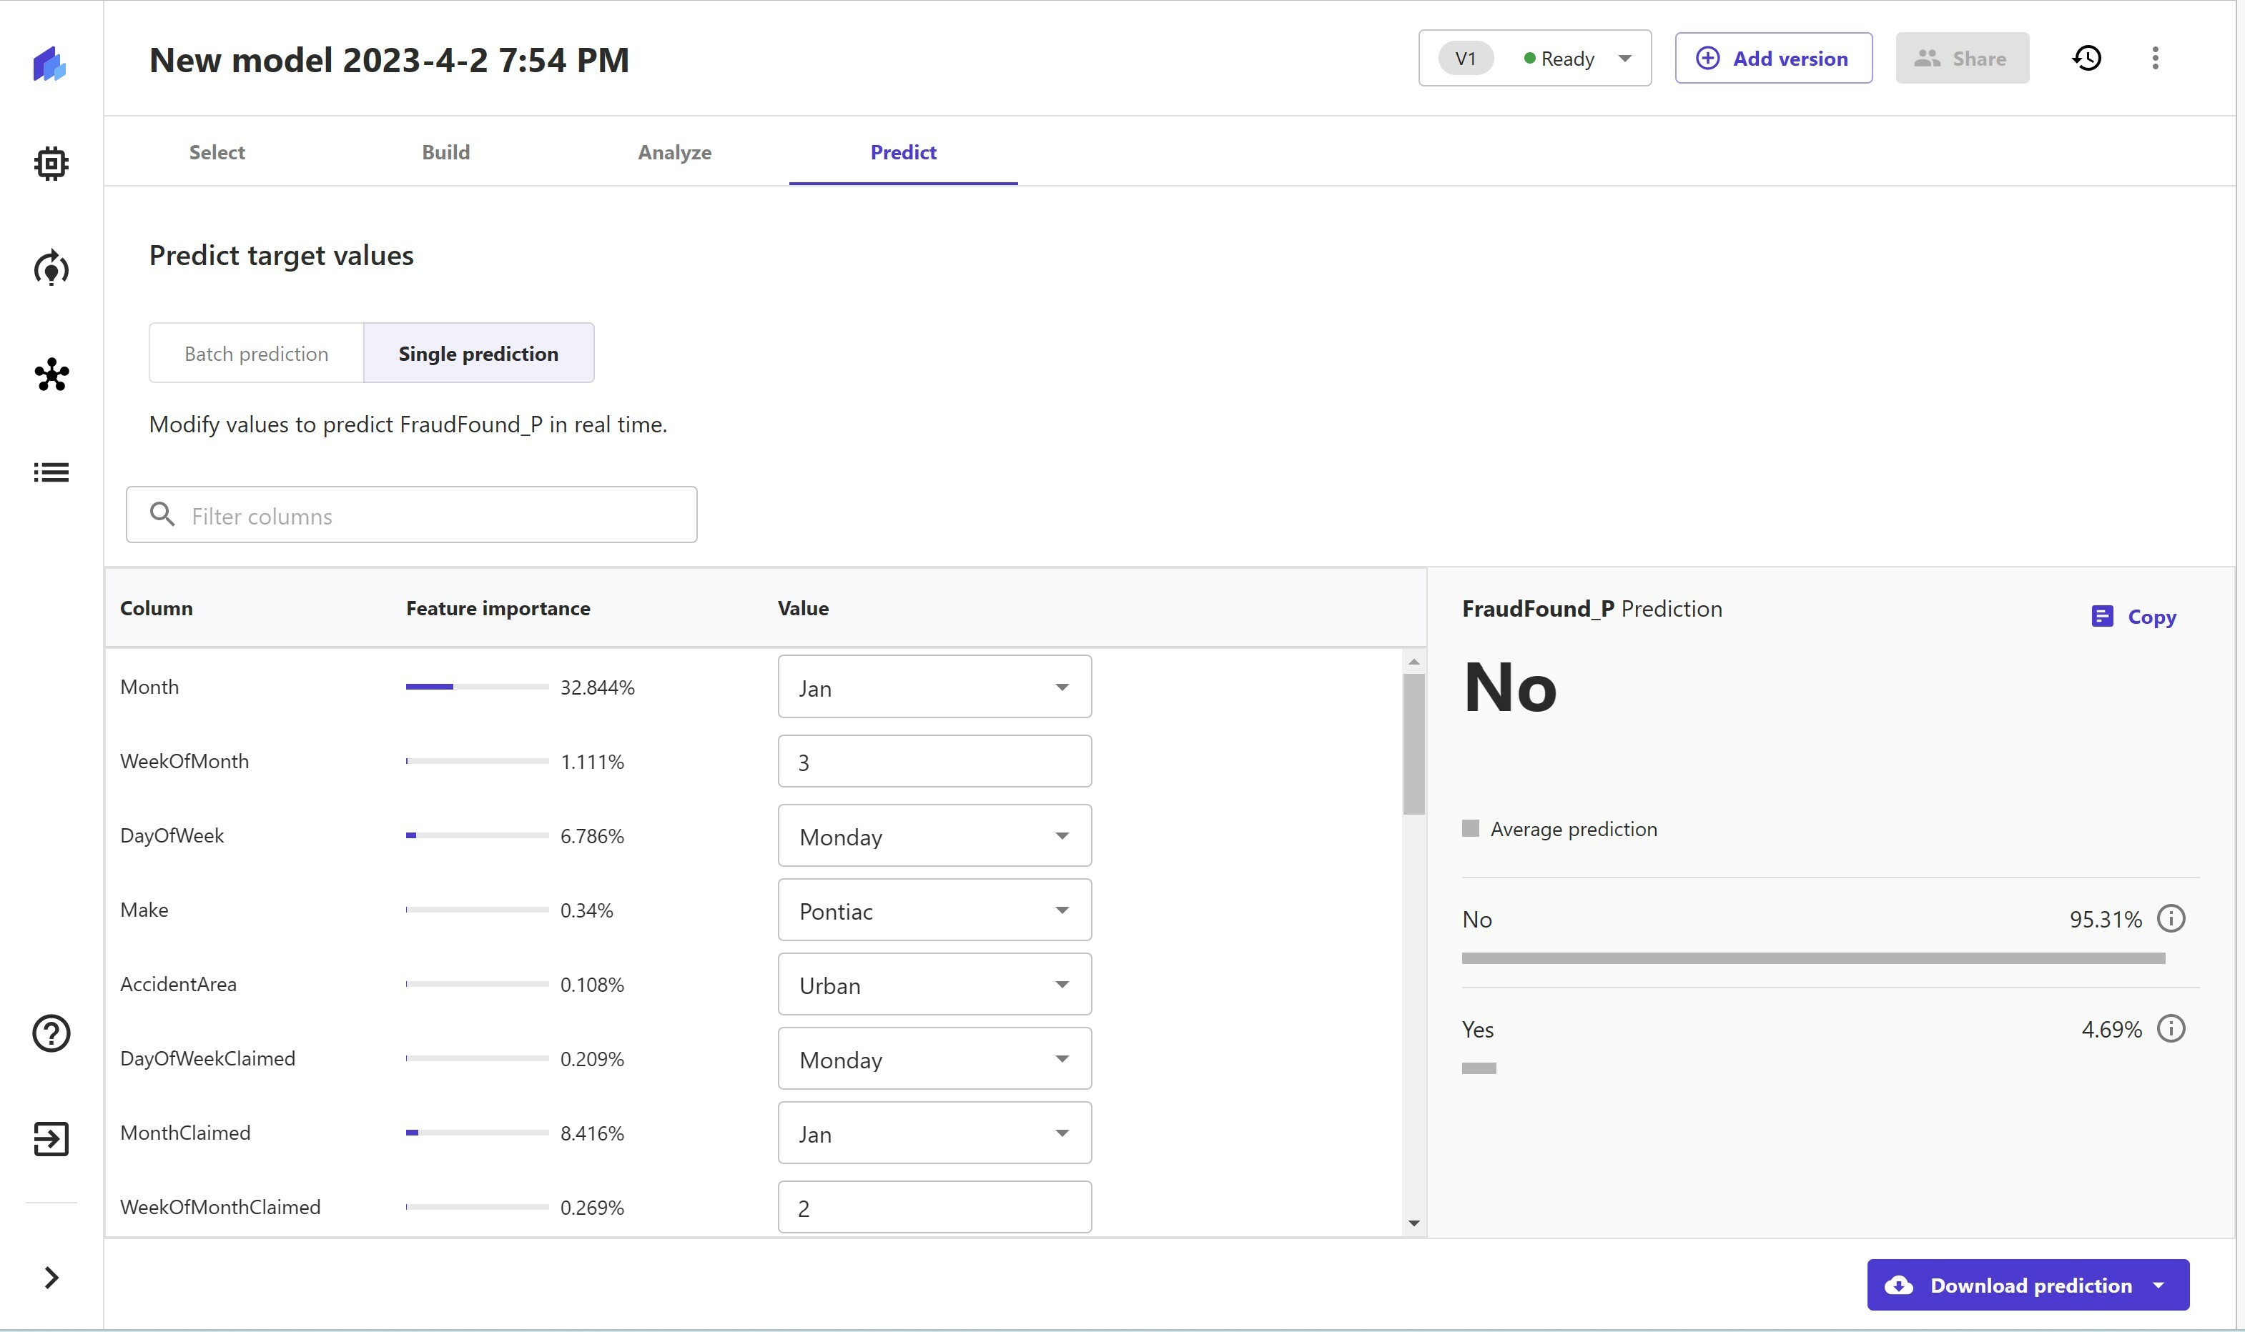Viewport: 2245px width, 1332px height.
Task: Open the three-dot more options menu
Action: [x=2154, y=59]
